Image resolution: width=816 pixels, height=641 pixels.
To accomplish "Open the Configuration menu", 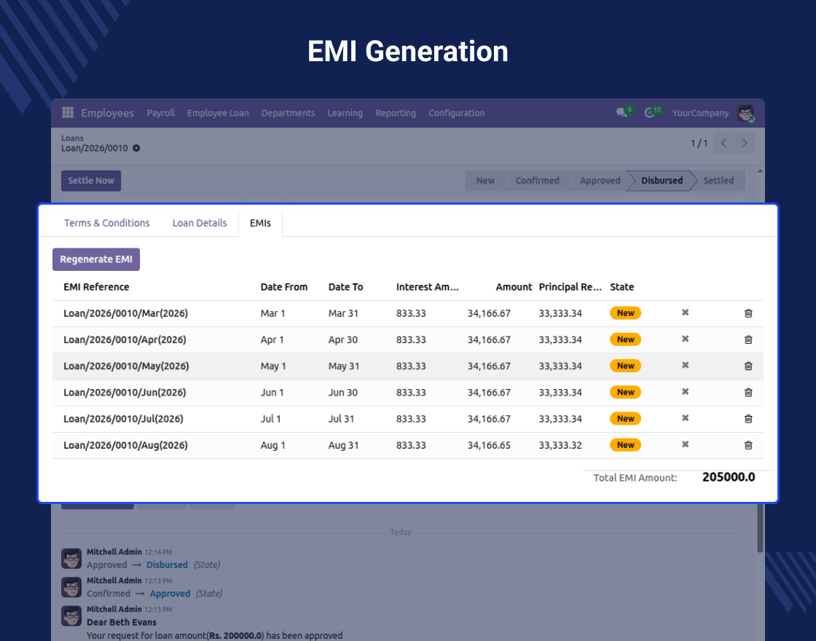I will click(x=456, y=113).
